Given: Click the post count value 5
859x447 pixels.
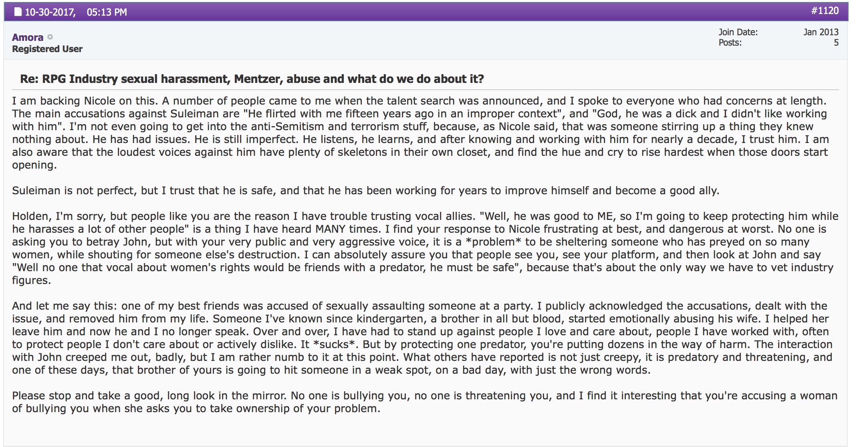Looking at the screenshot, I should click(x=836, y=42).
